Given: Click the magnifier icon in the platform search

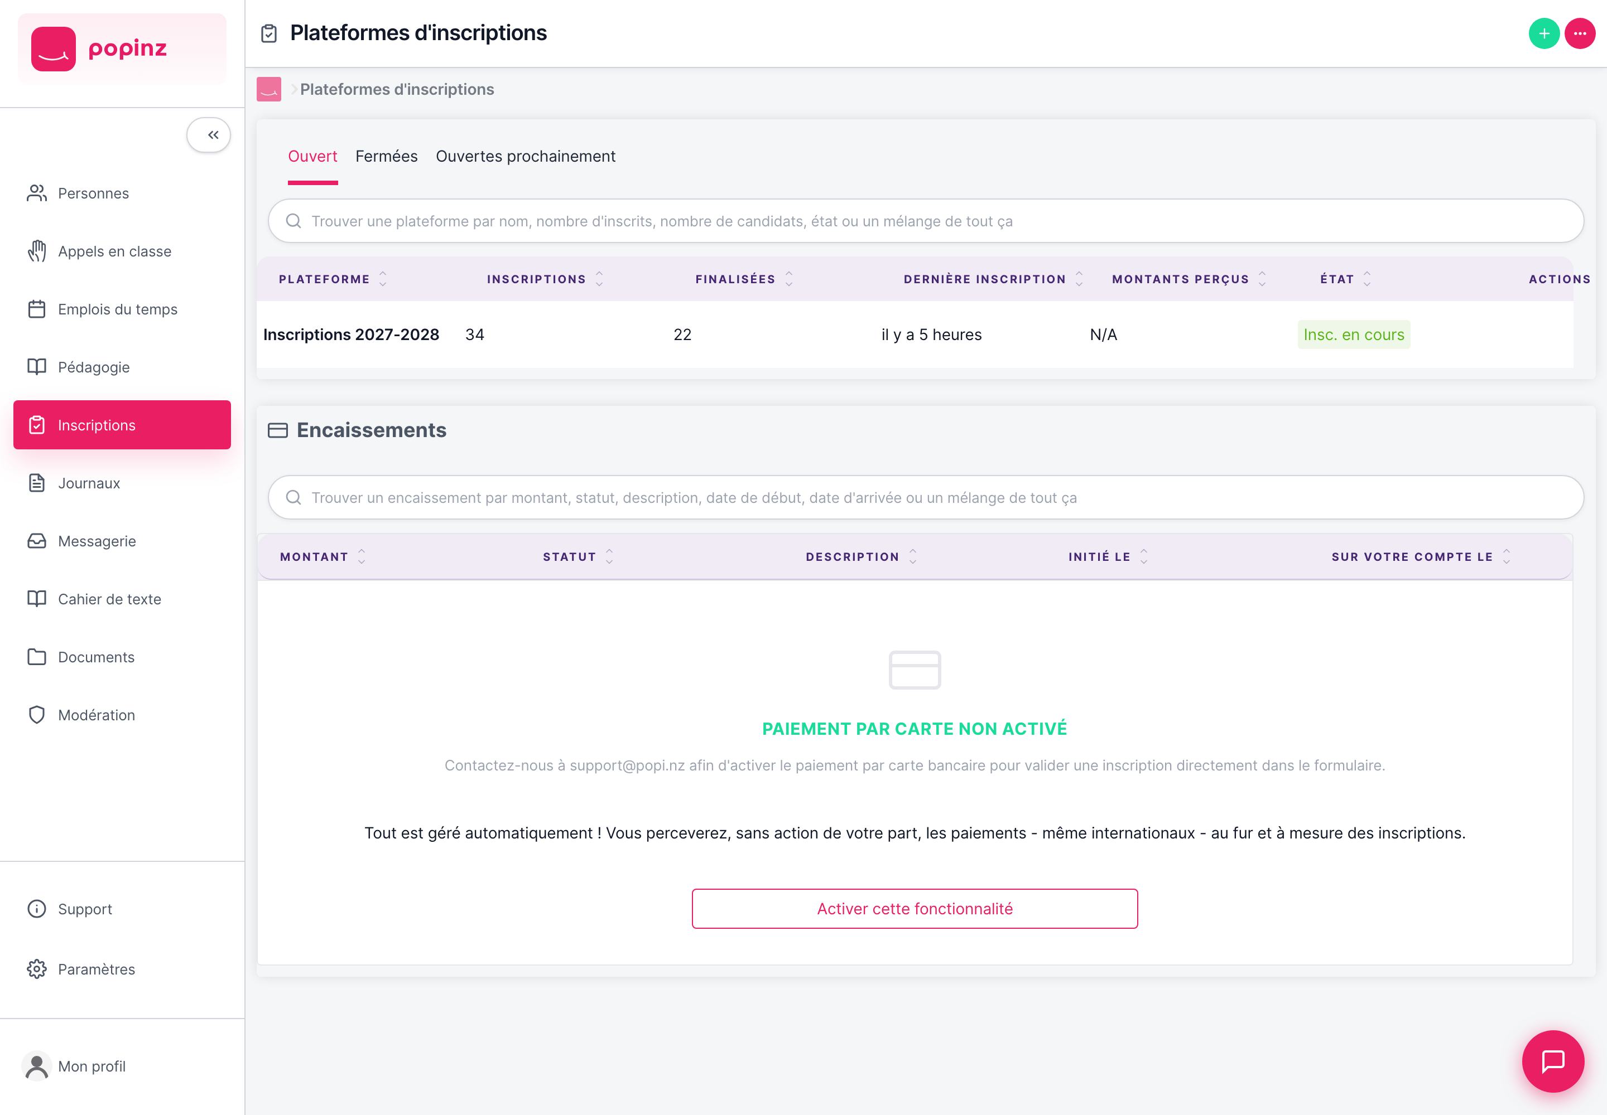Looking at the screenshot, I should click(294, 221).
